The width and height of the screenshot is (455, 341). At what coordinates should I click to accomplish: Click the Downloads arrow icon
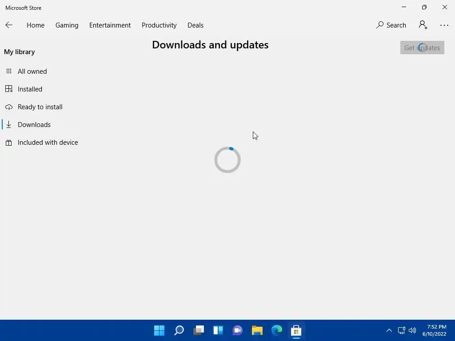pos(9,124)
